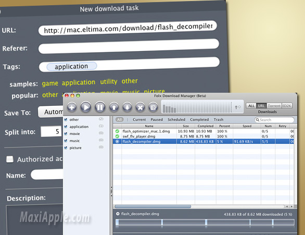Click status icon beside flash_decompiler.dmg in details pane
305x235 pixels.
[x=118, y=214]
